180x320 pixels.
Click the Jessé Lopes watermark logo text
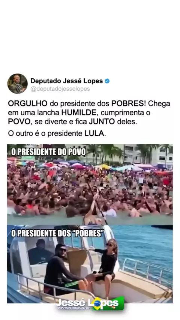[x=87, y=303]
